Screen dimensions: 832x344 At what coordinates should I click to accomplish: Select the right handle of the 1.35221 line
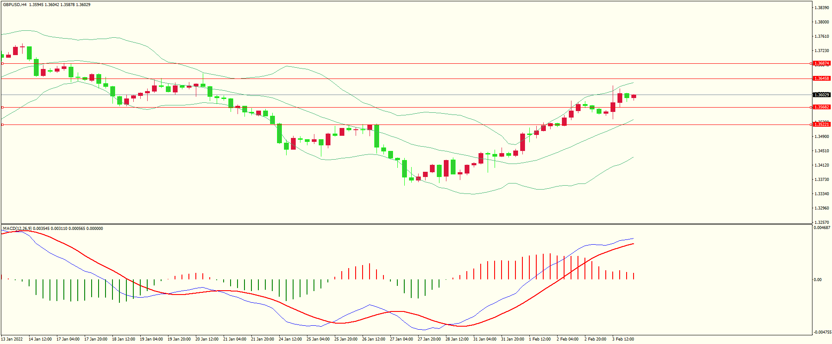(x=811, y=124)
